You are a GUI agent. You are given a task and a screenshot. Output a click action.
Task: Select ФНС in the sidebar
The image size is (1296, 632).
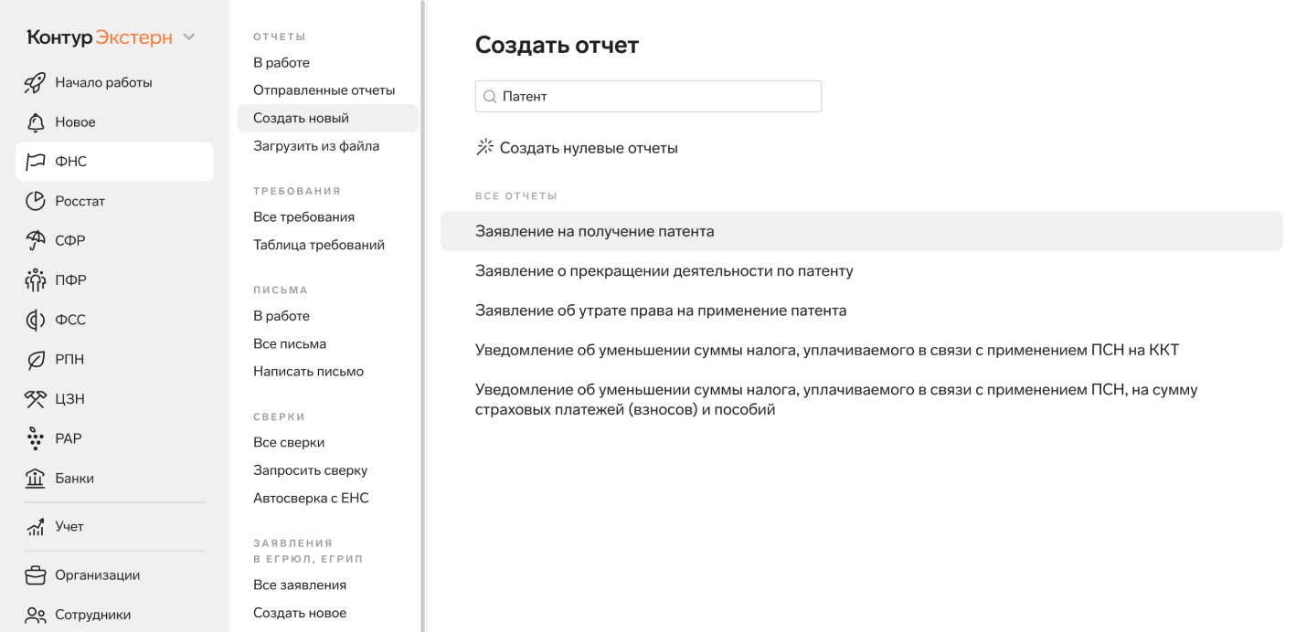click(114, 162)
